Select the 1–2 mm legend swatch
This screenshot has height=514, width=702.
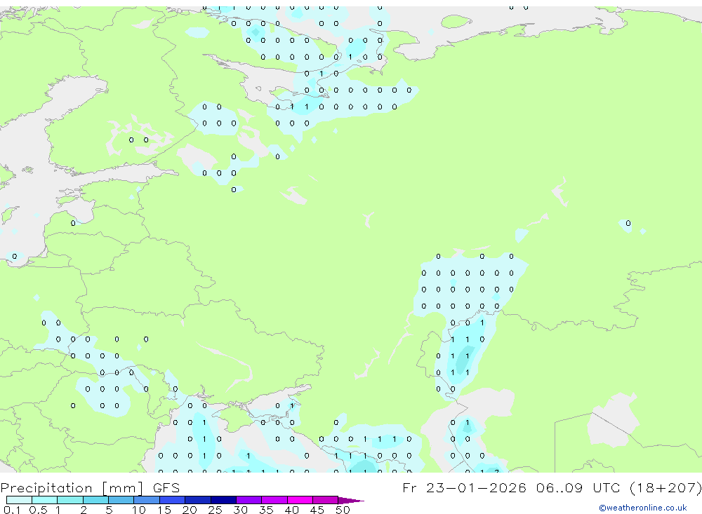(69, 500)
